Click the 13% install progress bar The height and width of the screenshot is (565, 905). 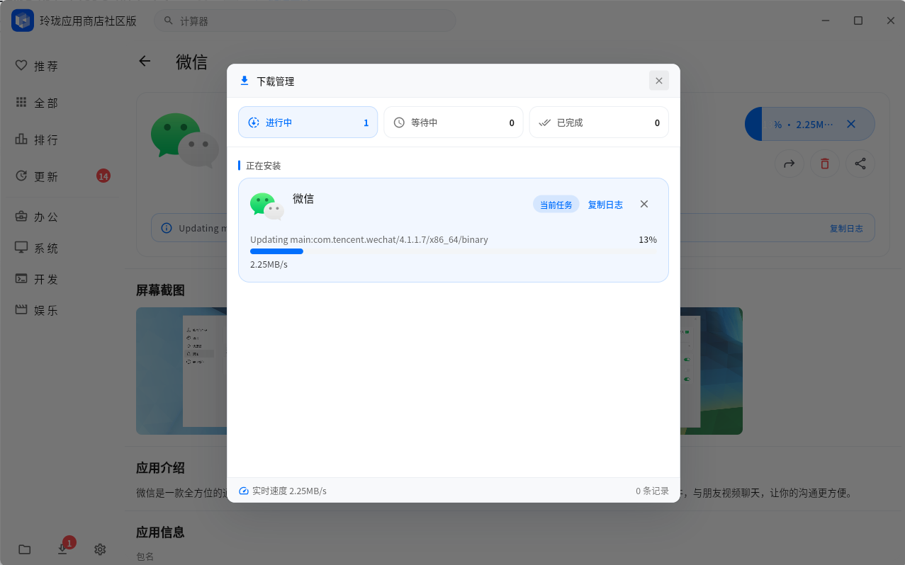tap(454, 251)
